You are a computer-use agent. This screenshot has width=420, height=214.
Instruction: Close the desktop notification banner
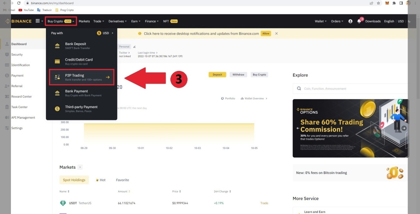pyautogui.click(x=276, y=33)
